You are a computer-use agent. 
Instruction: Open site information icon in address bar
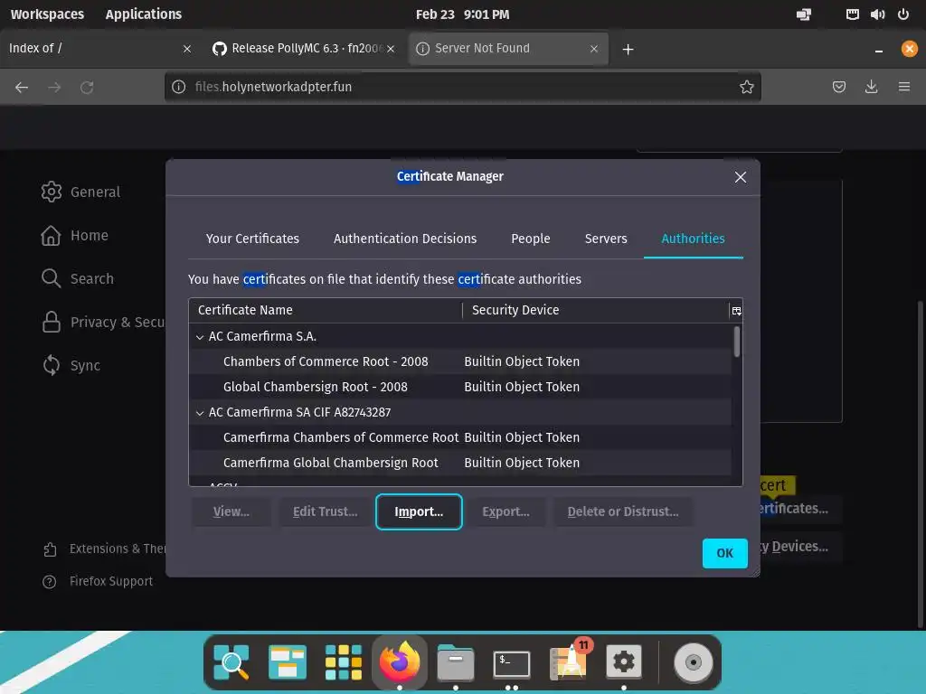(x=178, y=87)
